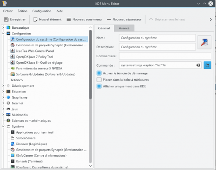Expand the Éducation category
The image size is (216, 170).
3,92
